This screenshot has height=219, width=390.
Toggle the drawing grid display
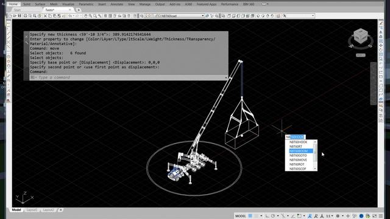pyautogui.click(x=250, y=216)
